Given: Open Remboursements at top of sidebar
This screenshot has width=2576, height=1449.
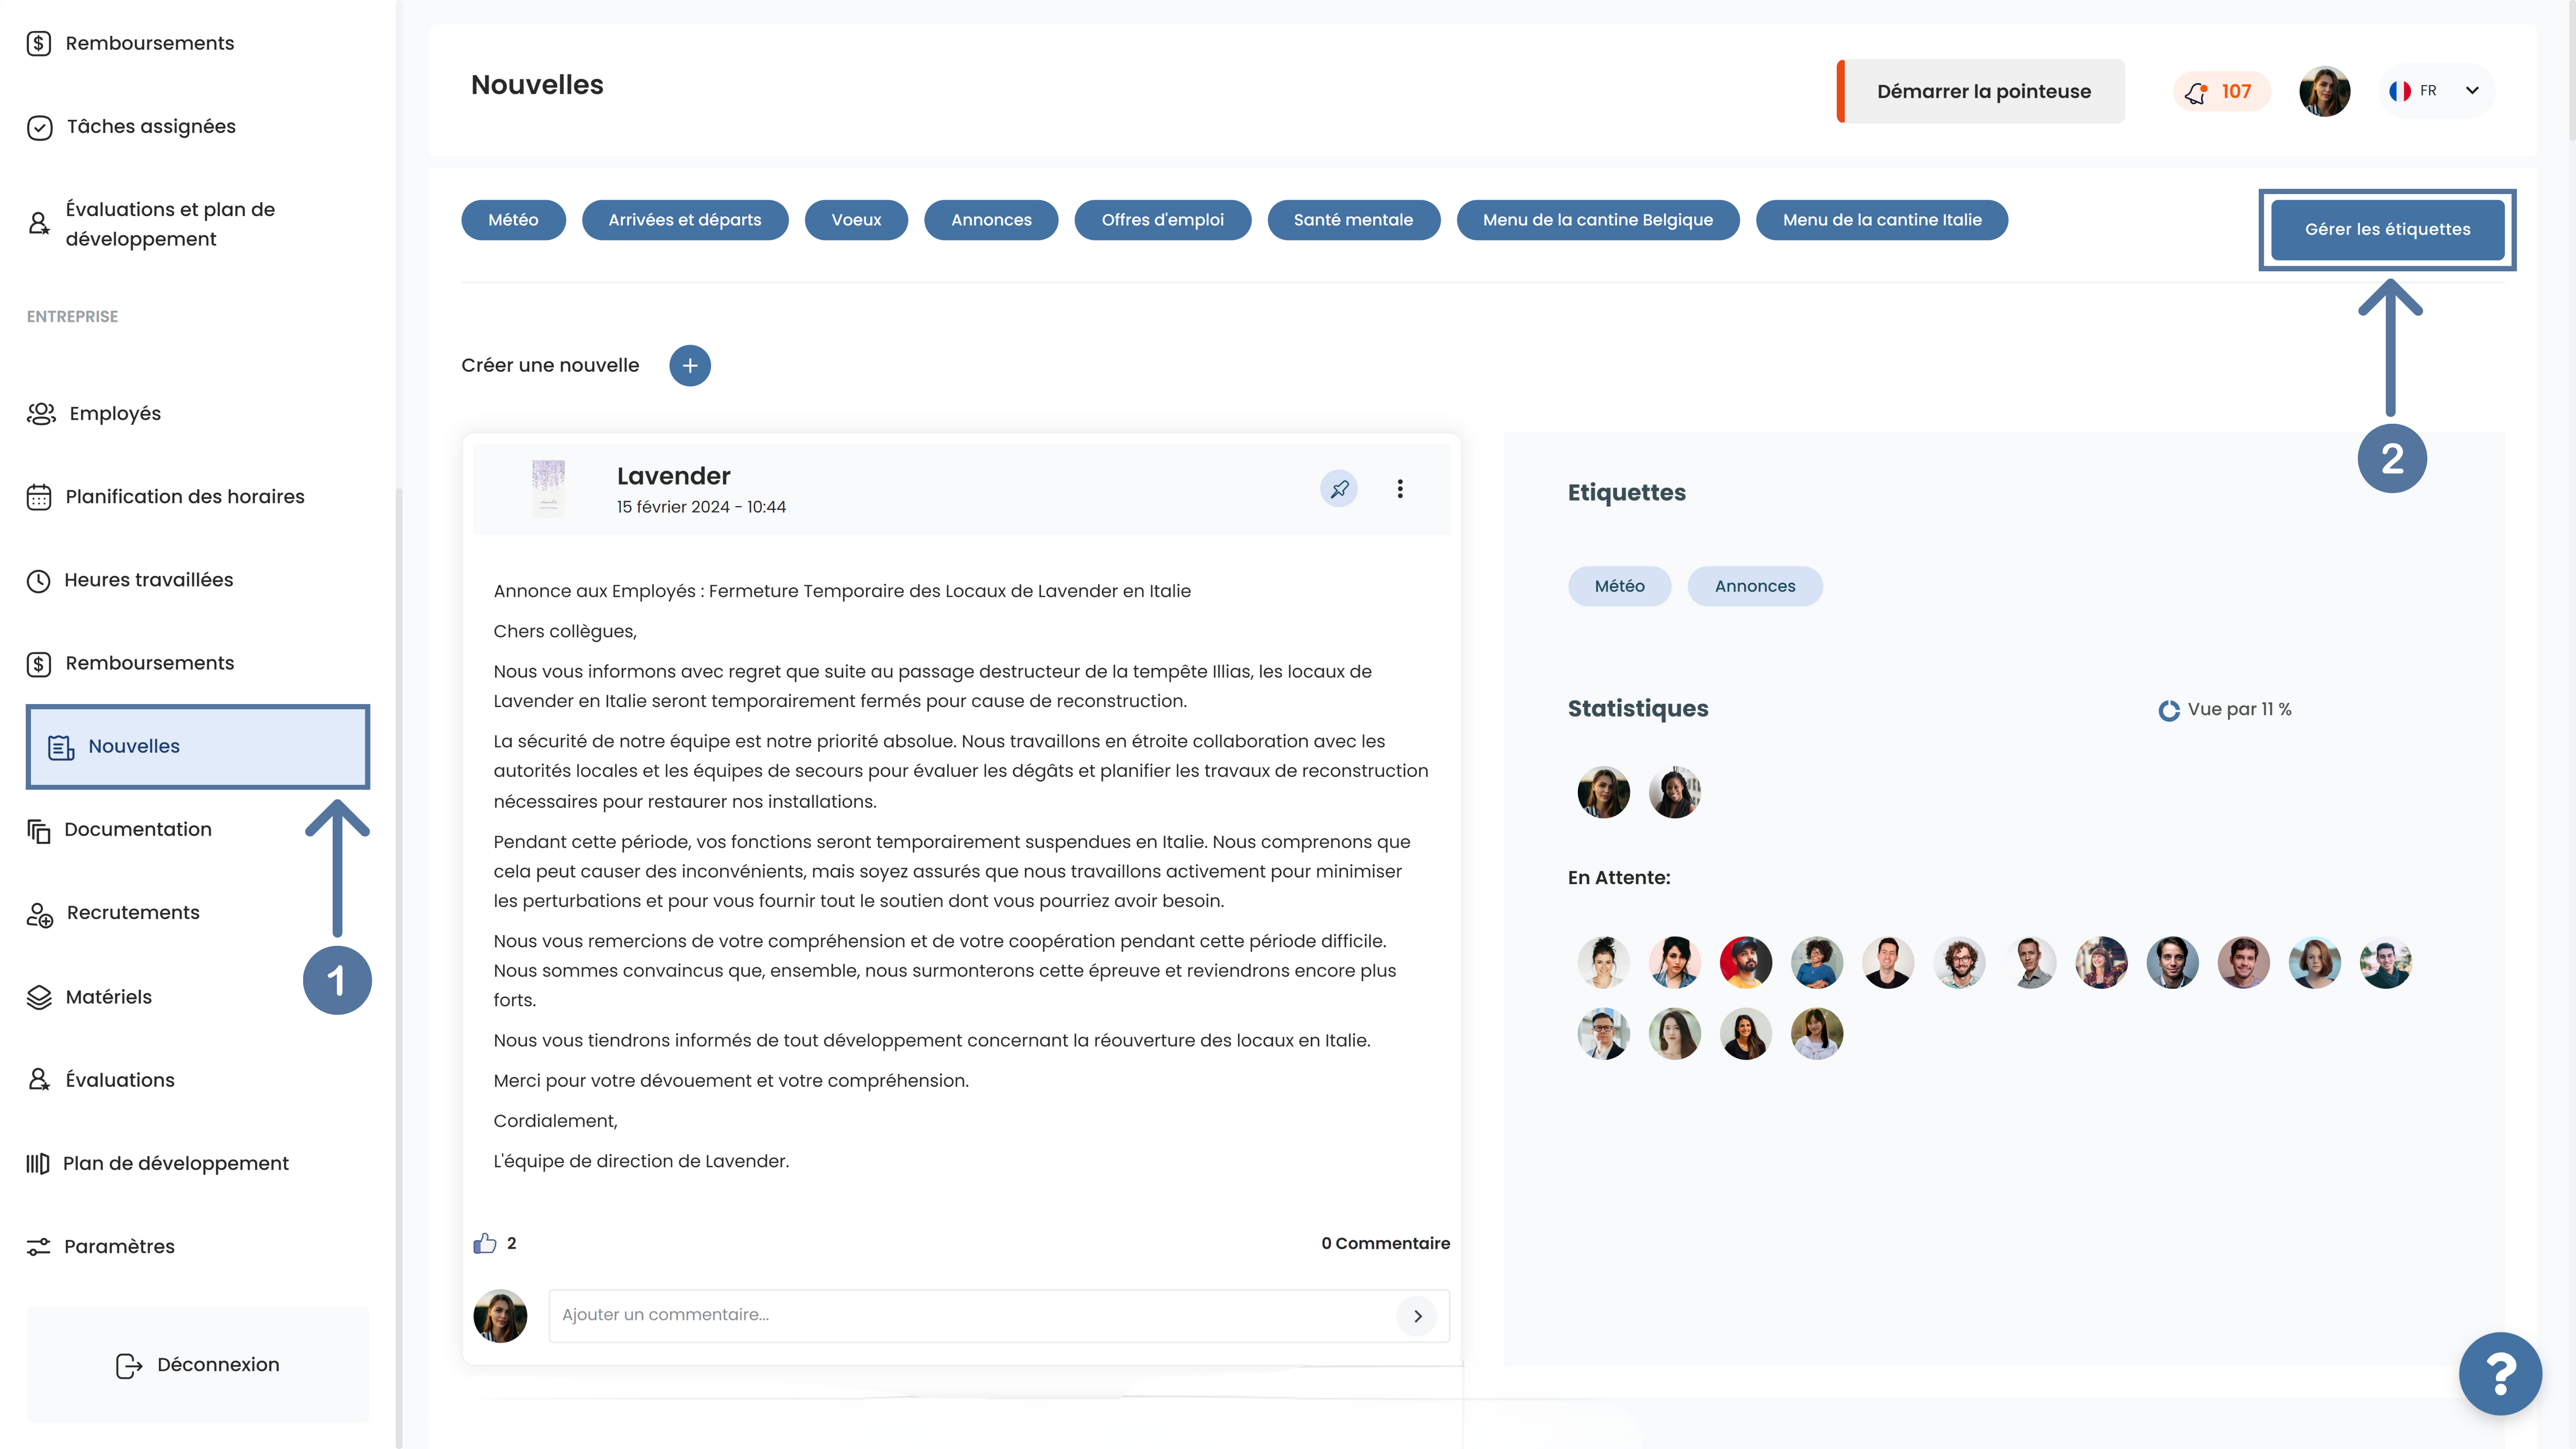Looking at the screenshot, I should (x=130, y=43).
